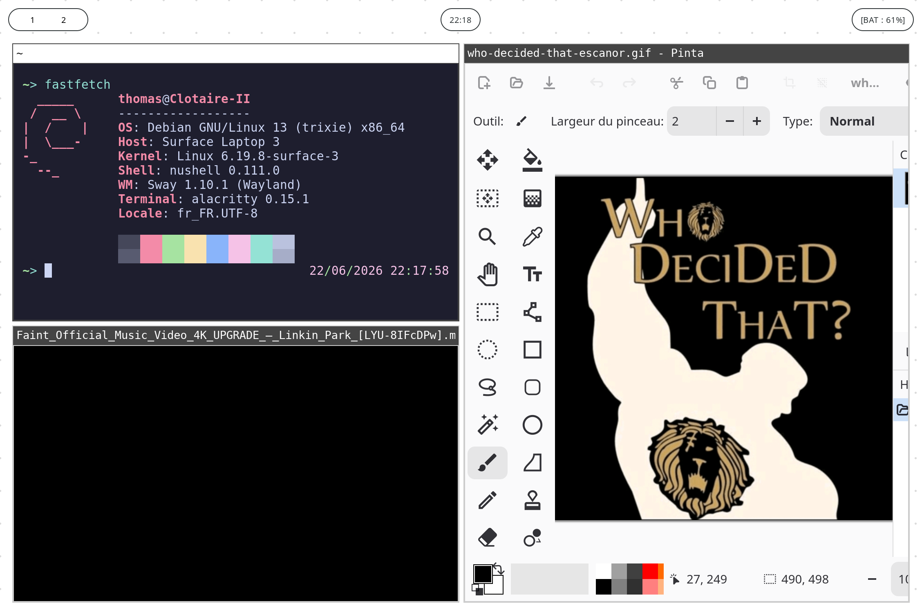
Task: Swap primary and secondary colors
Action: point(499,568)
